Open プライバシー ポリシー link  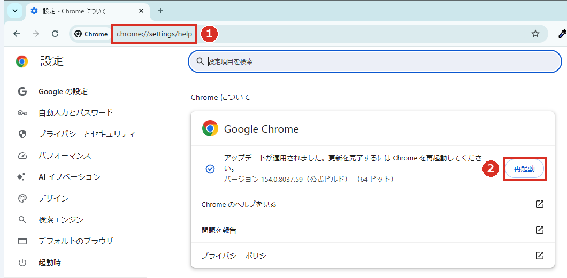(x=372, y=256)
